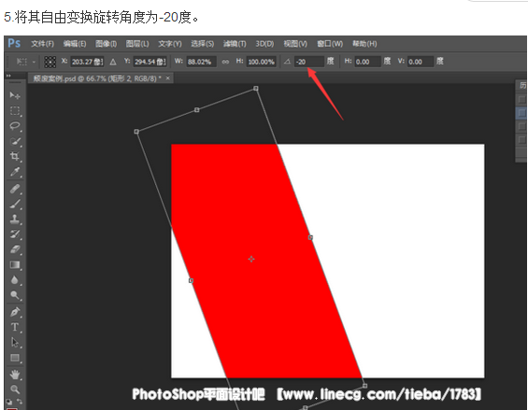Click the reference point locator grid
The height and width of the screenshot is (410, 528).
pyautogui.click(x=50, y=62)
